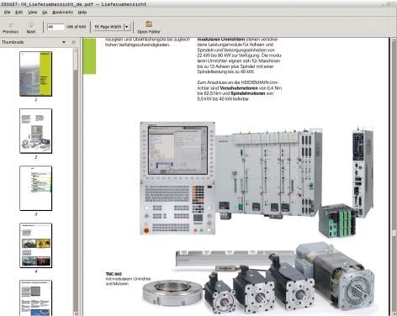This screenshot has height=316, width=397.
Task: Click the Previous page arrow icon
Action: click(11, 24)
